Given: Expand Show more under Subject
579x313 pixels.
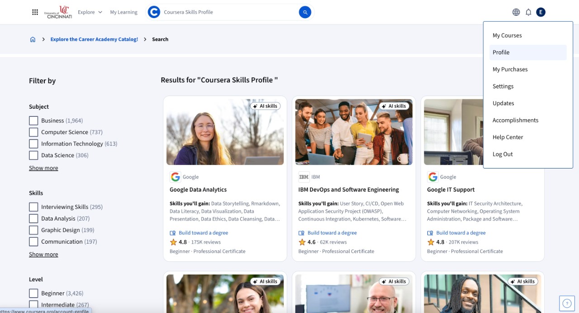Looking at the screenshot, I should (43, 168).
